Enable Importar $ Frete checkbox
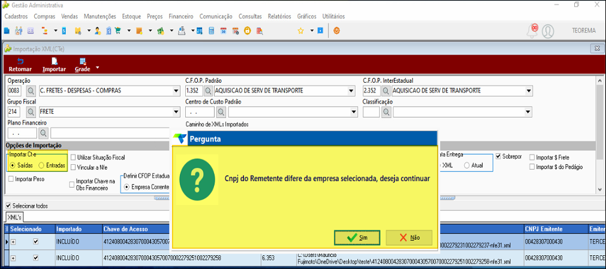606x269 pixels. point(532,158)
